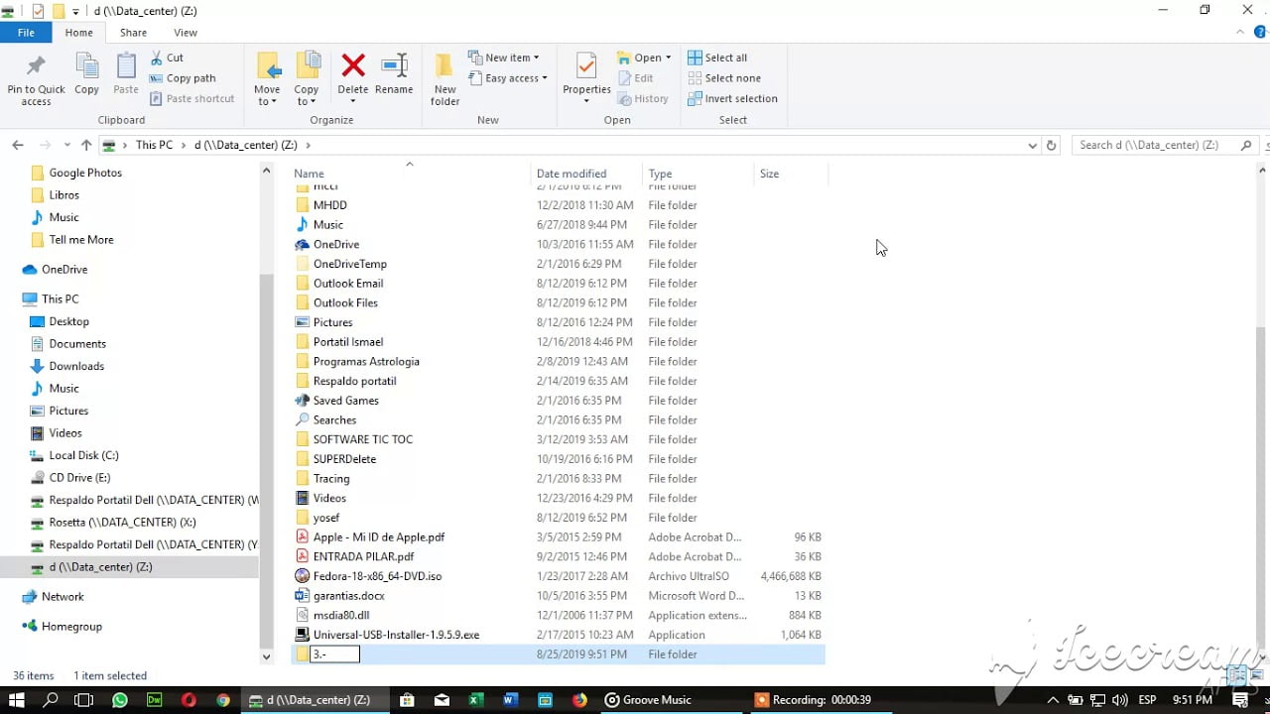Open the Easy access dropdown
1270x714 pixels.
[507, 78]
